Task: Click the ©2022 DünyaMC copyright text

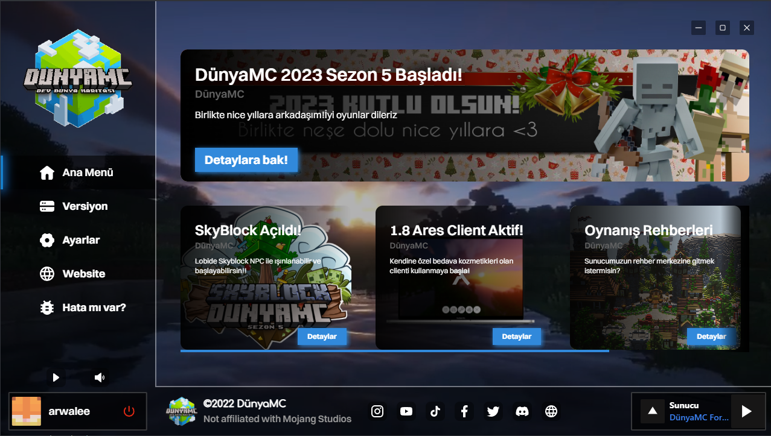Action: [245, 403]
